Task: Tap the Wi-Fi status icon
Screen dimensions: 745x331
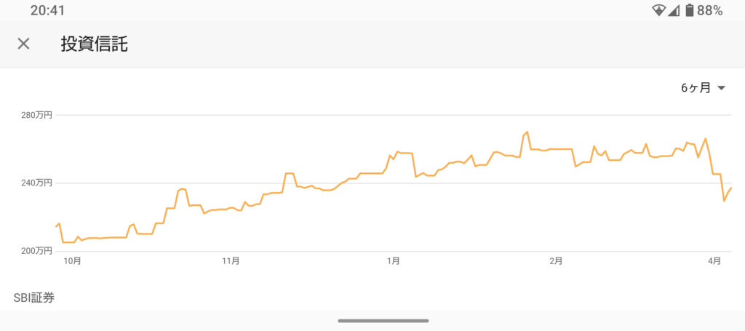Action: [x=659, y=10]
